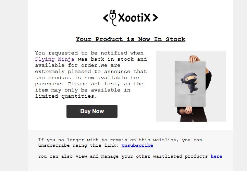Click the hand holding poster's bottom edge

[x=188, y=109]
